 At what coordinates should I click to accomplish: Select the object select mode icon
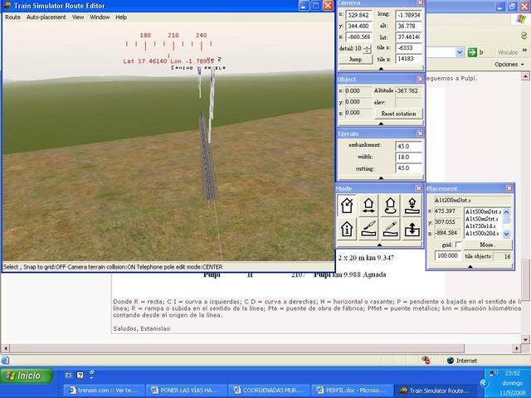pyautogui.click(x=348, y=206)
